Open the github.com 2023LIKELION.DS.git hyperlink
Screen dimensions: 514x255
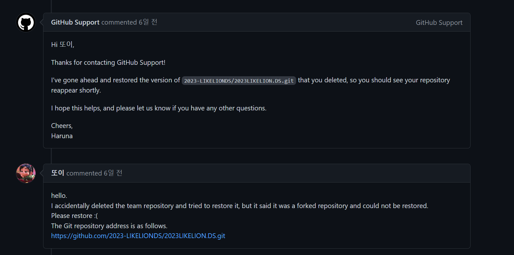[138, 236]
